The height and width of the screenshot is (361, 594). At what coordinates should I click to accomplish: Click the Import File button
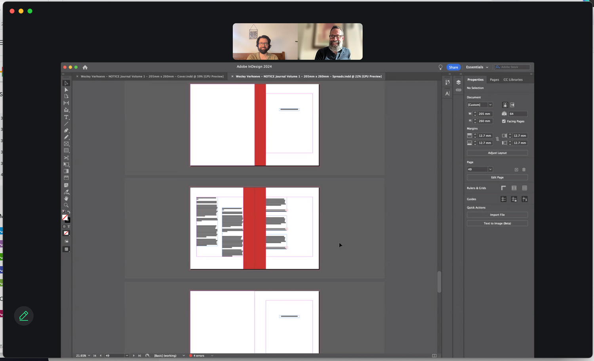(497, 215)
